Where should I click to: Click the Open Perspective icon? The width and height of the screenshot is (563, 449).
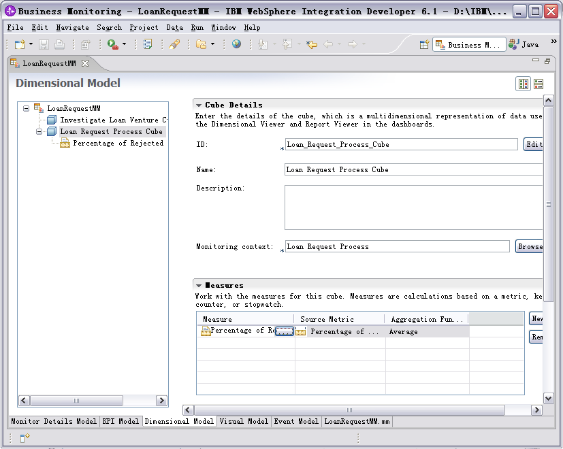[x=424, y=44]
